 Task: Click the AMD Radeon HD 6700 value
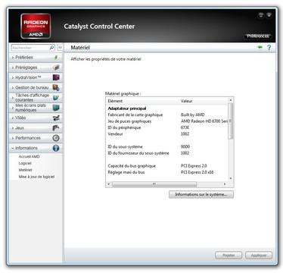coord(204,121)
